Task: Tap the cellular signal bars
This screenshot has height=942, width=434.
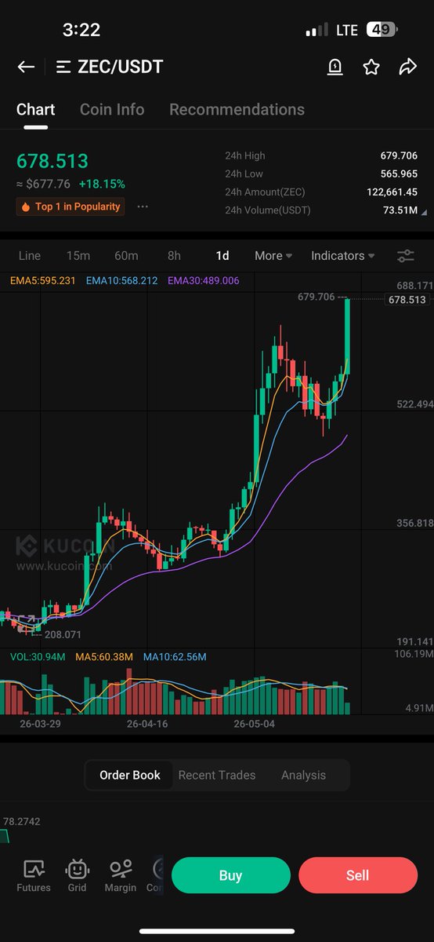Action: (x=316, y=30)
